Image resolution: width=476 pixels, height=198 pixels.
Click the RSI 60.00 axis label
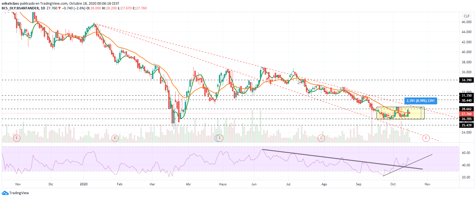(466, 153)
